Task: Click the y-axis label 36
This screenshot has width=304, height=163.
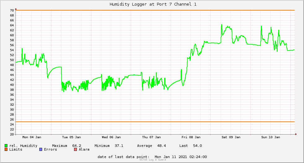Action: click(x=12, y=95)
